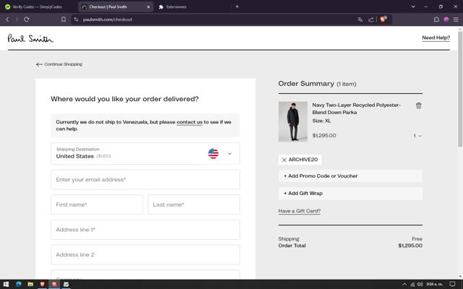The width and height of the screenshot is (463, 289).
Task: Open the quantity dropdown showing 1
Action: click(x=417, y=136)
